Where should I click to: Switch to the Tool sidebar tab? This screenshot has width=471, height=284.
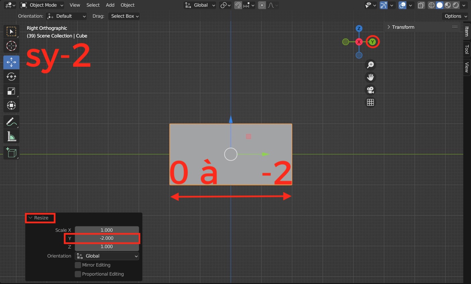point(467,50)
